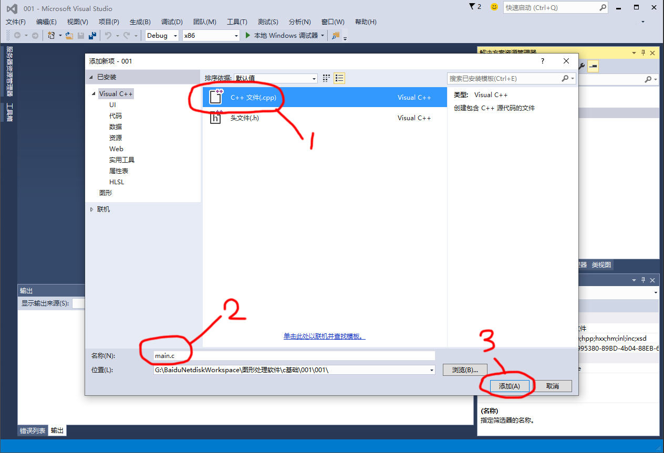Collapse the Visual C++ tree node
This screenshot has height=453, width=664.
[94, 94]
